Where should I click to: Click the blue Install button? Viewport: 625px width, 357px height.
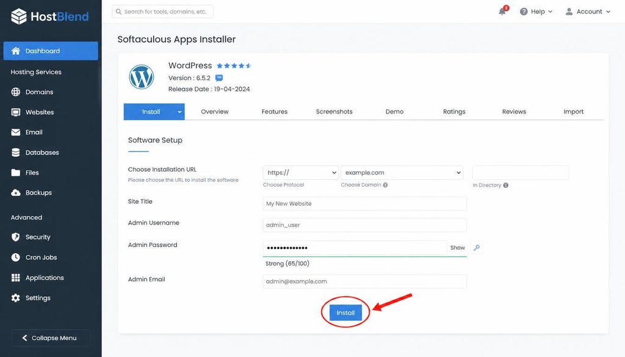click(345, 313)
